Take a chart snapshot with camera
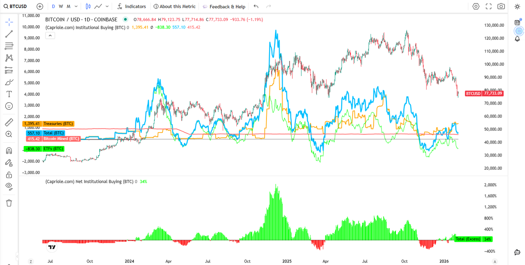Image resolution: width=525 pixels, height=265 pixels. pos(501,7)
